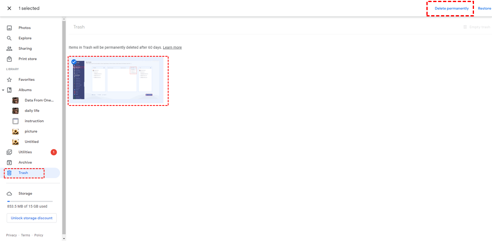Click the Print store bag icon
This screenshot has width=492, height=241.
coord(9,59)
